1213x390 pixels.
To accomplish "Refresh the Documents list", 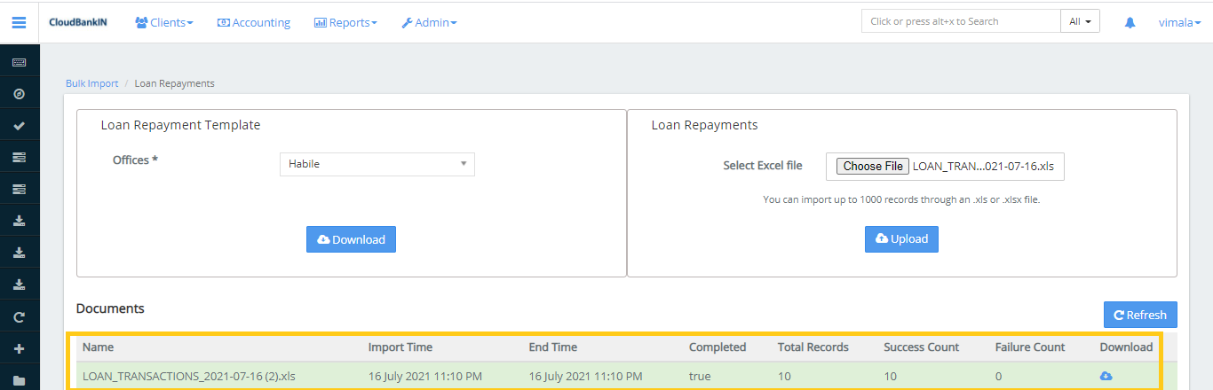I will [x=1140, y=315].
